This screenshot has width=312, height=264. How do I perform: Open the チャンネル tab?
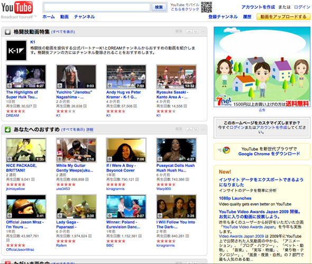tap(85, 17)
